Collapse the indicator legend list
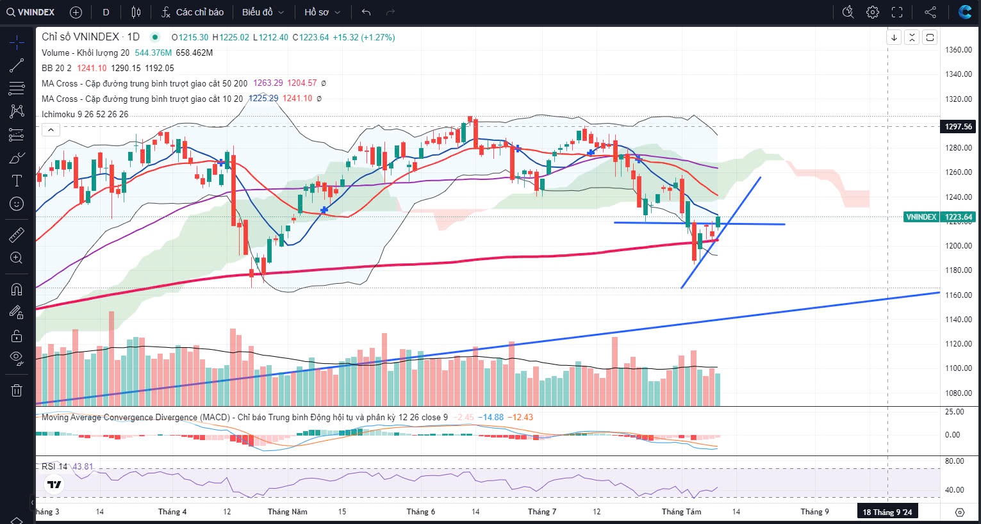The image size is (981, 524). pyautogui.click(x=51, y=130)
